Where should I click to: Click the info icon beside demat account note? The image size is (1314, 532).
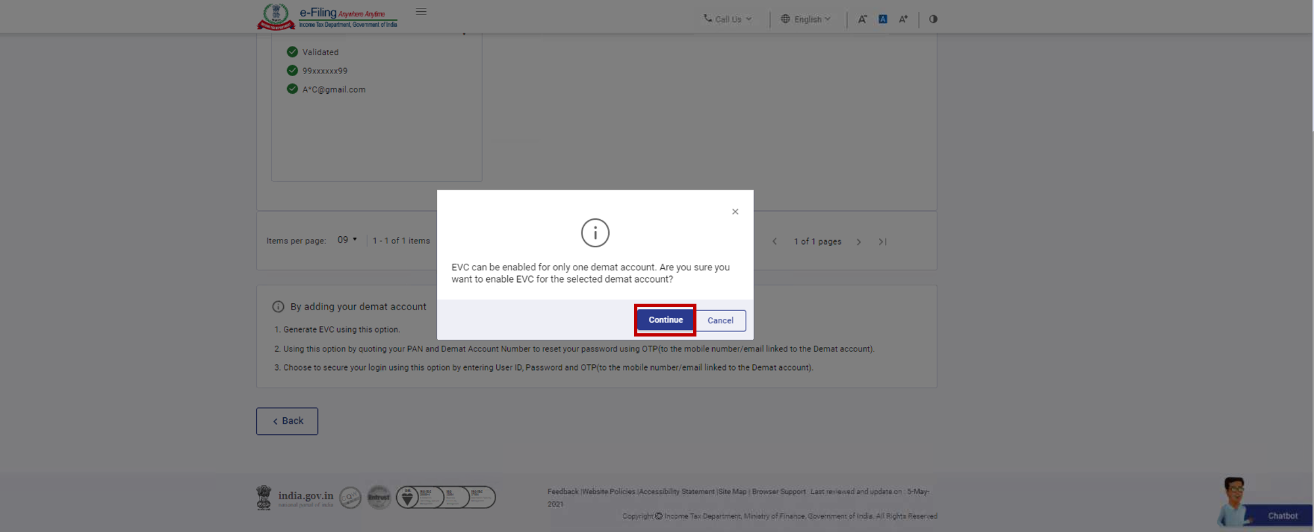coord(278,307)
